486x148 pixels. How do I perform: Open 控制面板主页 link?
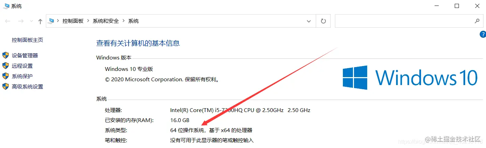(x=27, y=40)
